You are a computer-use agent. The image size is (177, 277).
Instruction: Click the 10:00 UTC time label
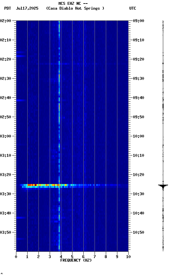pyautogui.click(x=139, y=136)
